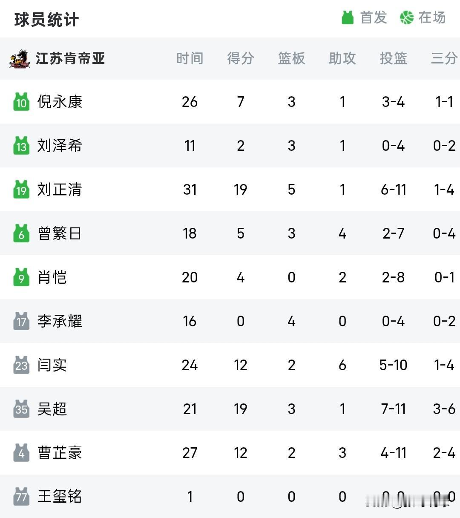Select the 篮板 column header
Image resolution: width=460 pixels, height=518 pixels.
(x=292, y=58)
